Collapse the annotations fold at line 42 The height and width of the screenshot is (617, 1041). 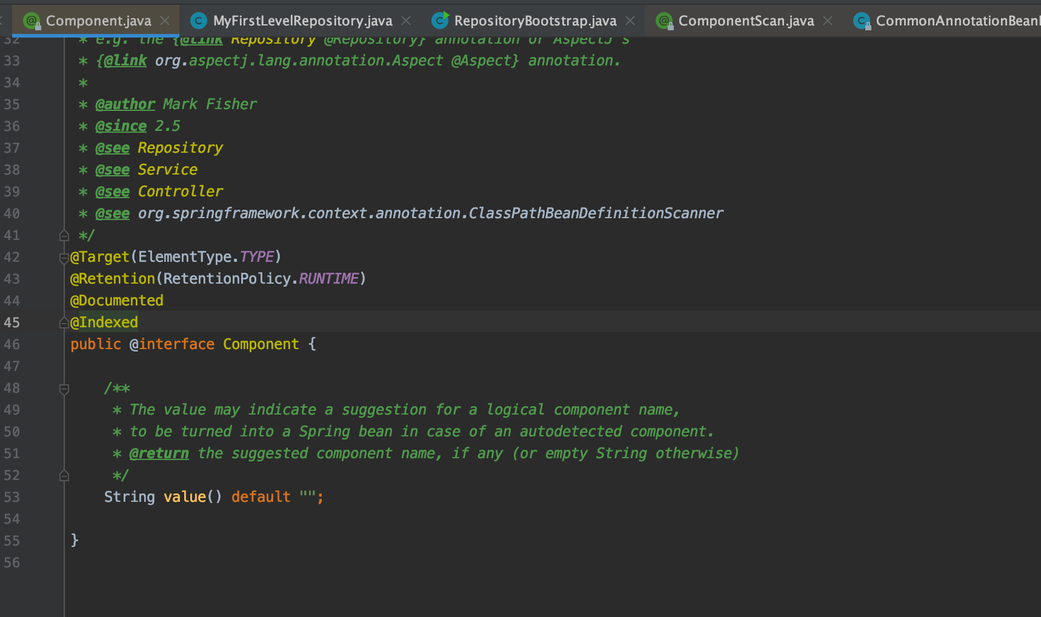pyautogui.click(x=64, y=258)
